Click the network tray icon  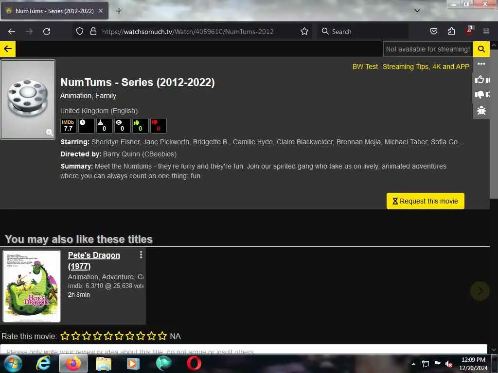tap(425, 364)
